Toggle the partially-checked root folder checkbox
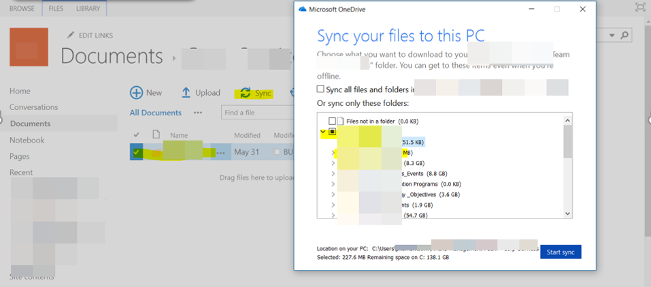Image resolution: width=651 pixels, height=287 pixels. point(332,132)
